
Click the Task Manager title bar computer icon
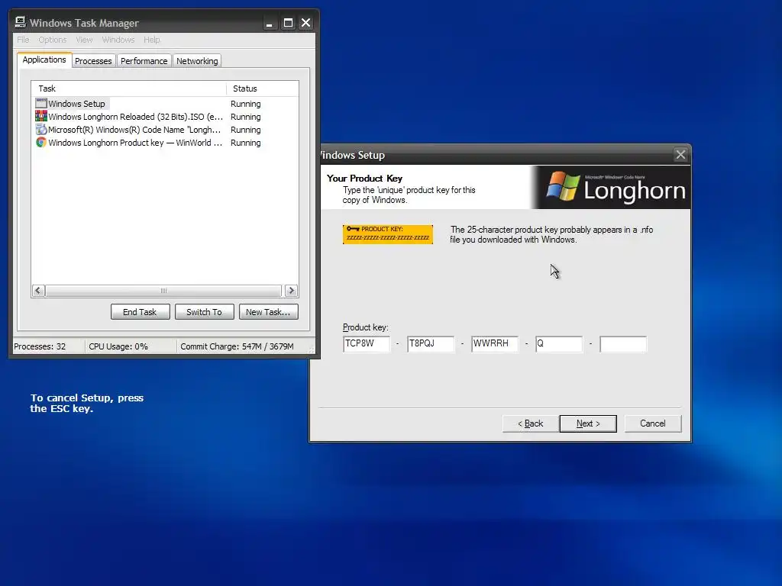[20, 22]
